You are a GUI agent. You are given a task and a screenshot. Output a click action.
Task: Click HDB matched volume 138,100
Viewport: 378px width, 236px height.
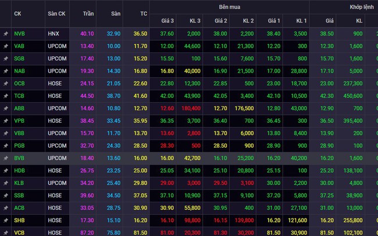coord(353,171)
